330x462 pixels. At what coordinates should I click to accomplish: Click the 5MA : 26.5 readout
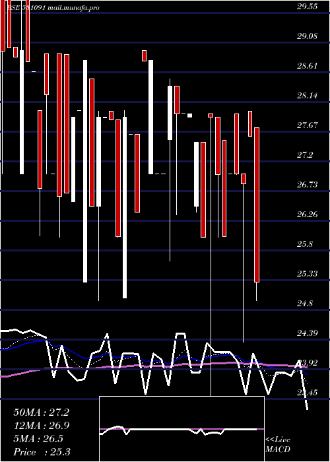38,439
